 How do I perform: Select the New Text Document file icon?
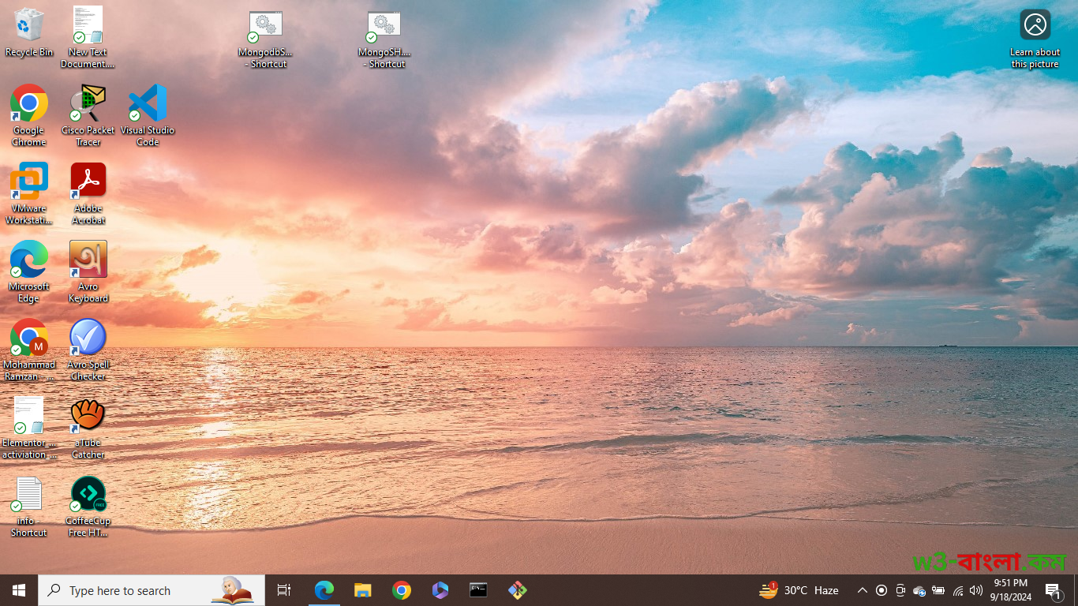tap(88, 37)
